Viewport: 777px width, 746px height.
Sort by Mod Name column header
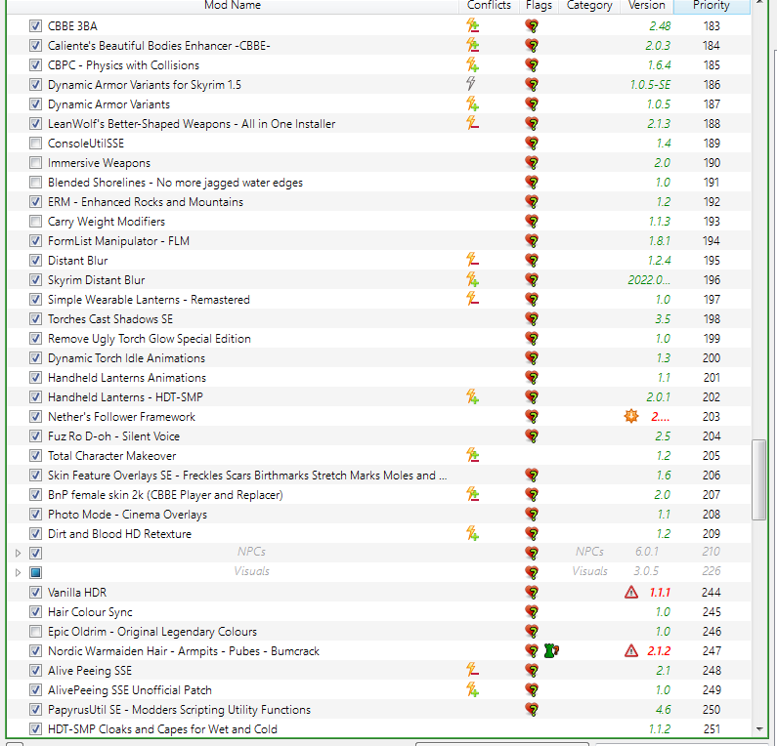(x=233, y=6)
